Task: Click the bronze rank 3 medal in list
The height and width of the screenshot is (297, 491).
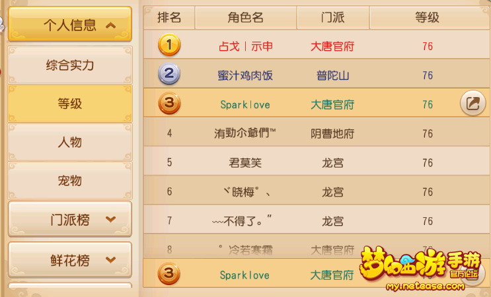Action: pyautogui.click(x=169, y=103)
